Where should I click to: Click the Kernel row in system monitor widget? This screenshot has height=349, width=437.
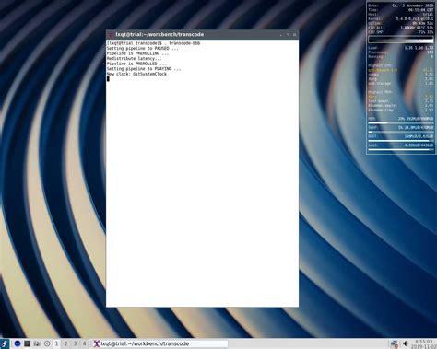click(x=401, y=18)
